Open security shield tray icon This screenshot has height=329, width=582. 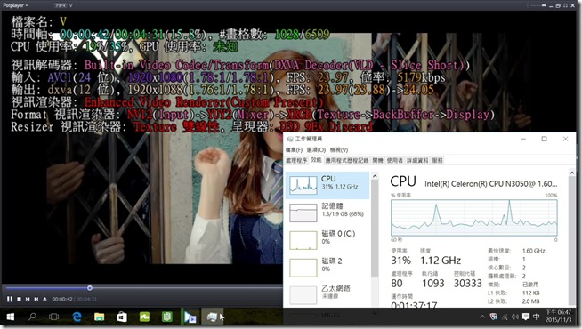pos(493,317)
